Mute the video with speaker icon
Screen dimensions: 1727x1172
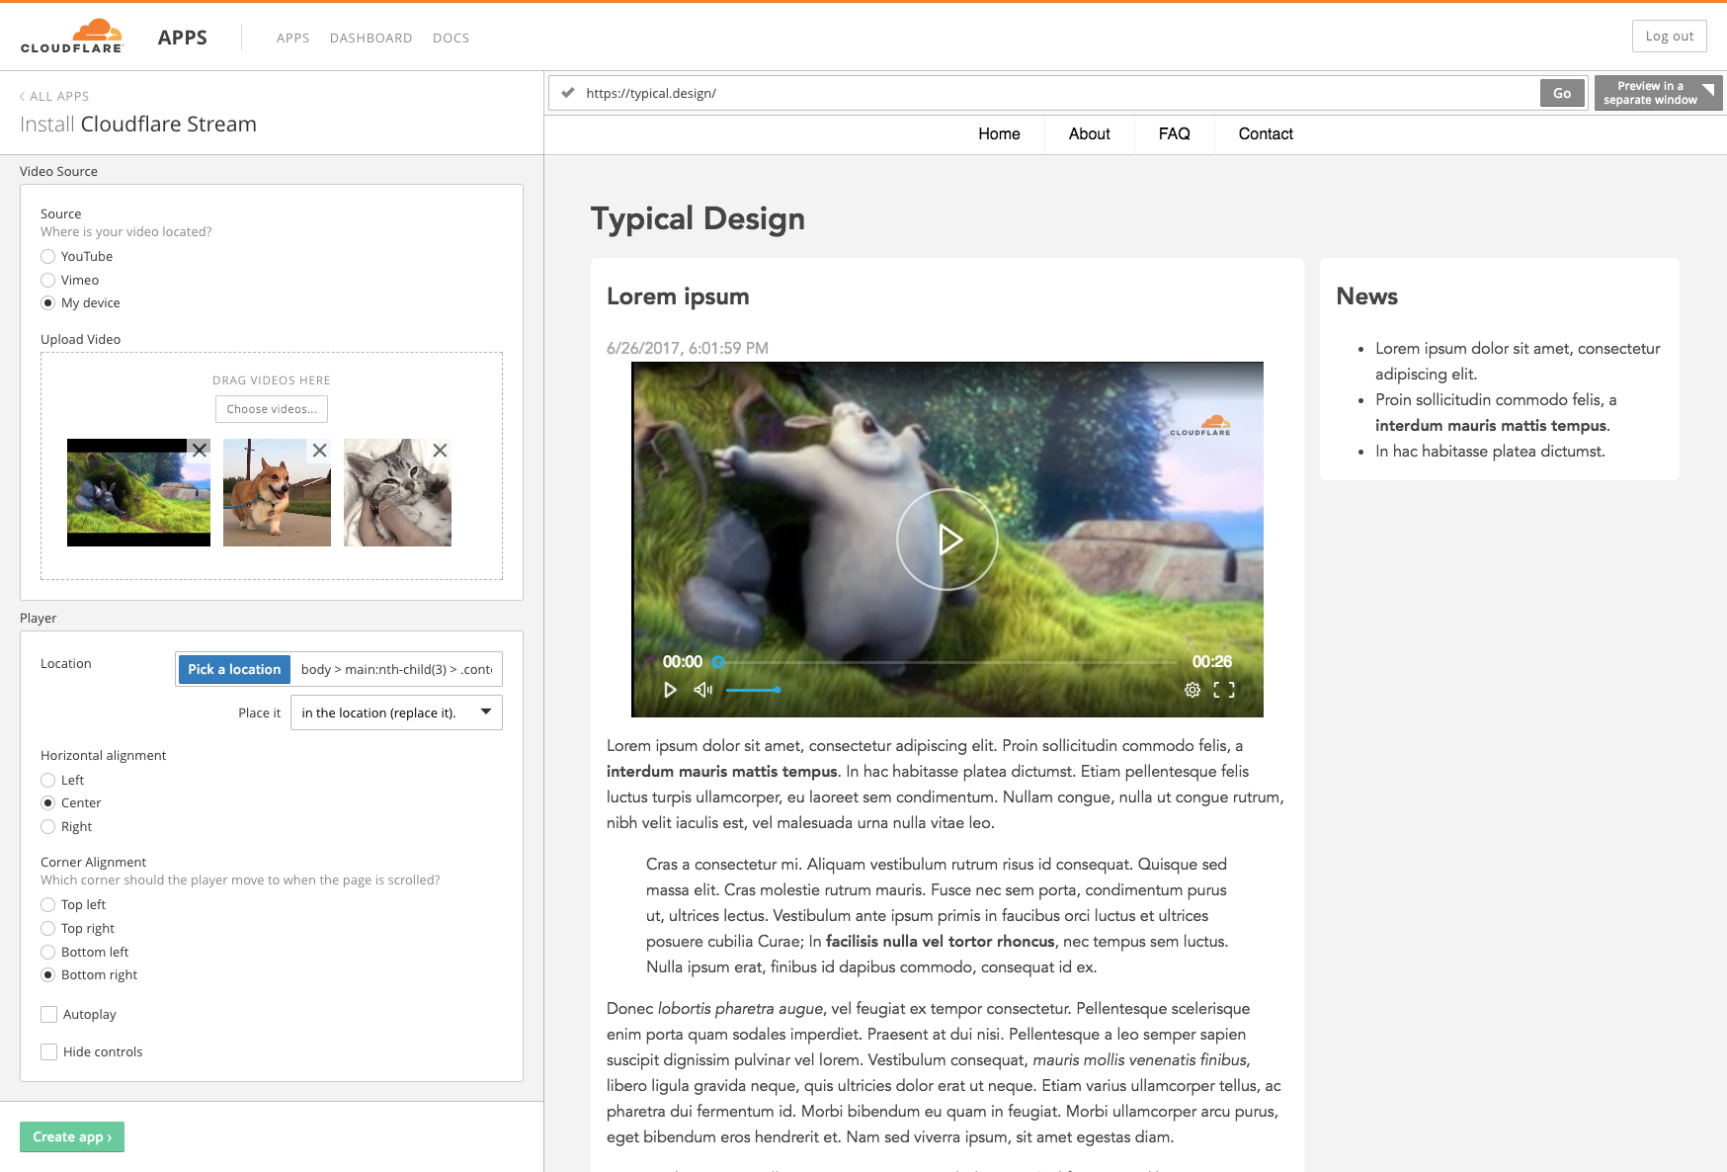tap(702, 690)
